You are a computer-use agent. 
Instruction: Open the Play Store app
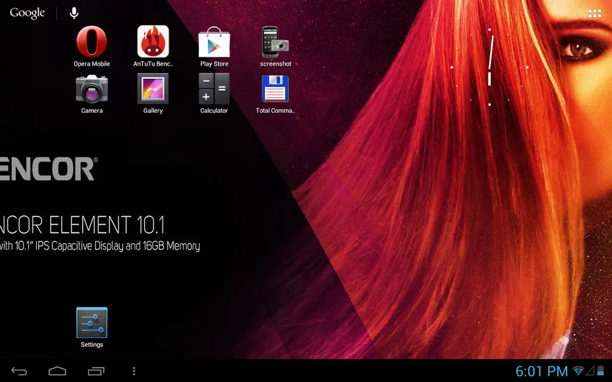click(214, 42)
